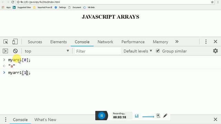Open hill climb bookmark
221x124 pixels.
89,8
